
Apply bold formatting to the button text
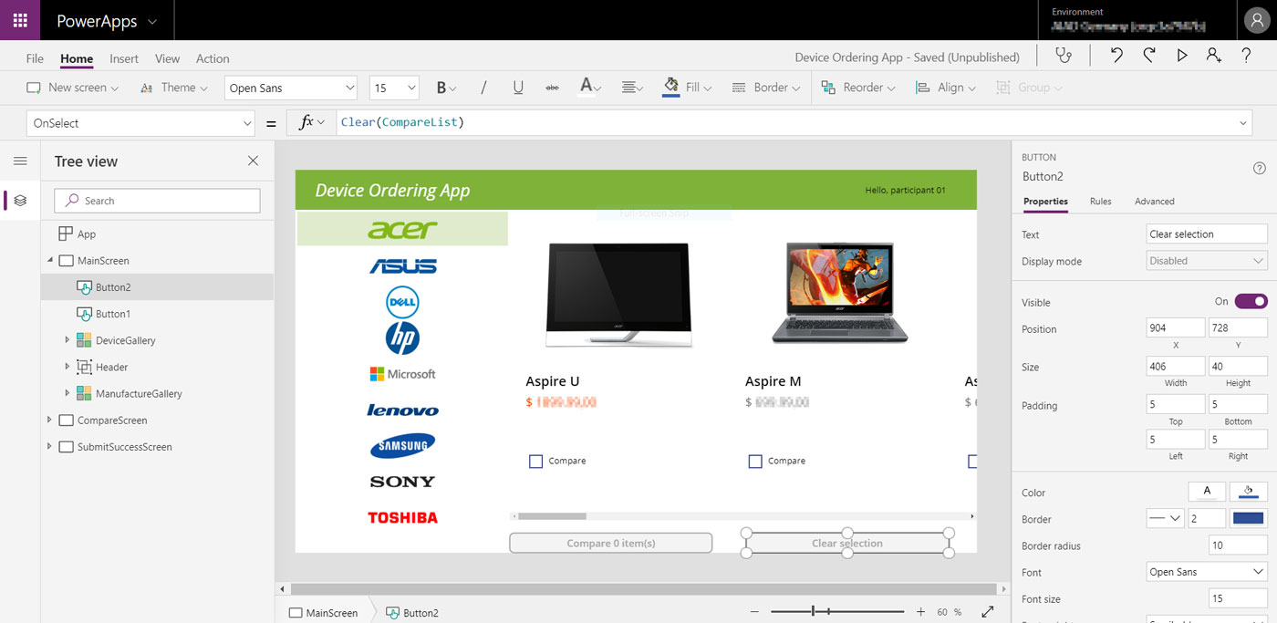pyautogui.click(x=442, y=87)
